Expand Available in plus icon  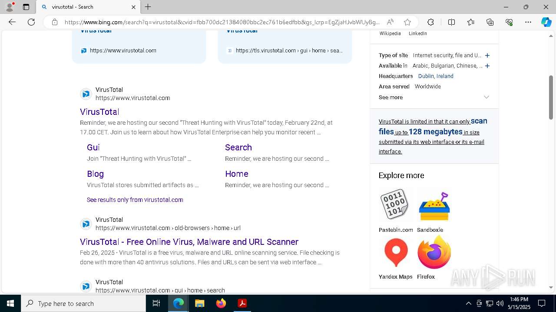[x=487, y=66]
